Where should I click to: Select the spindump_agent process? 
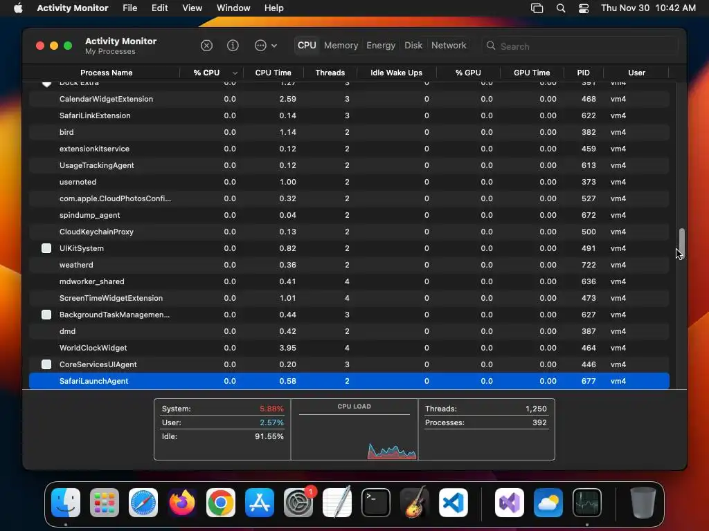point(349,216)
